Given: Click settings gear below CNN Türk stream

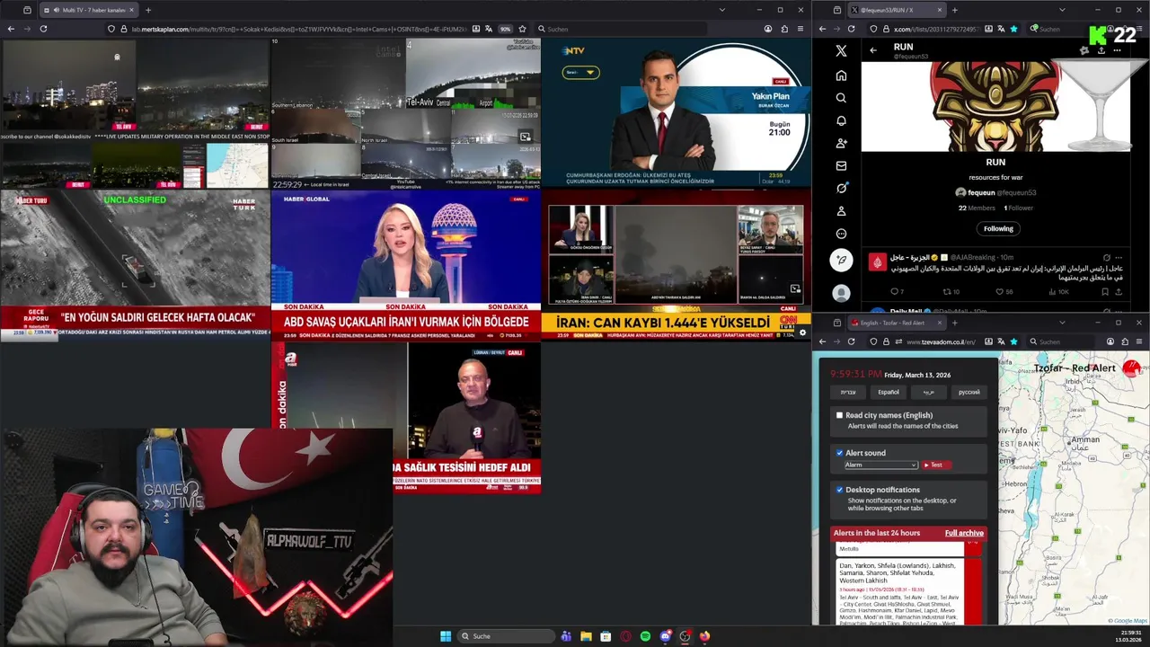Looking at the screenshot, I should (x=802, y=333).
